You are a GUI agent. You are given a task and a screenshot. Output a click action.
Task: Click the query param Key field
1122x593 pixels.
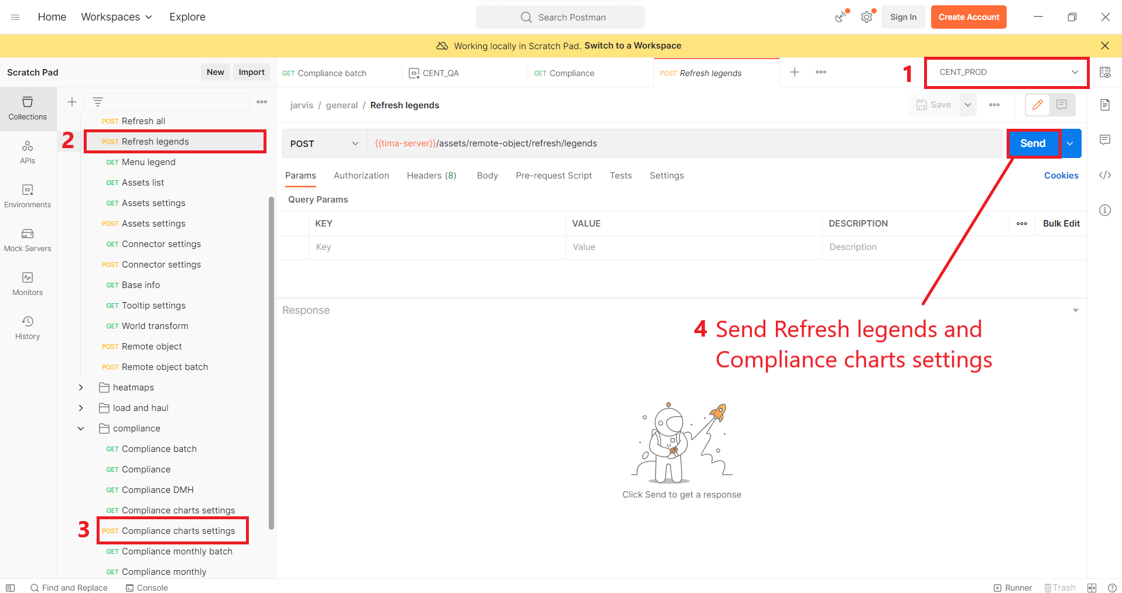pos(437,247)
